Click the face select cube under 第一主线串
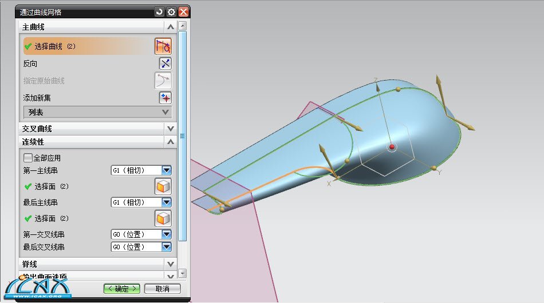This screenshot has width=544, height=303. 163,186
